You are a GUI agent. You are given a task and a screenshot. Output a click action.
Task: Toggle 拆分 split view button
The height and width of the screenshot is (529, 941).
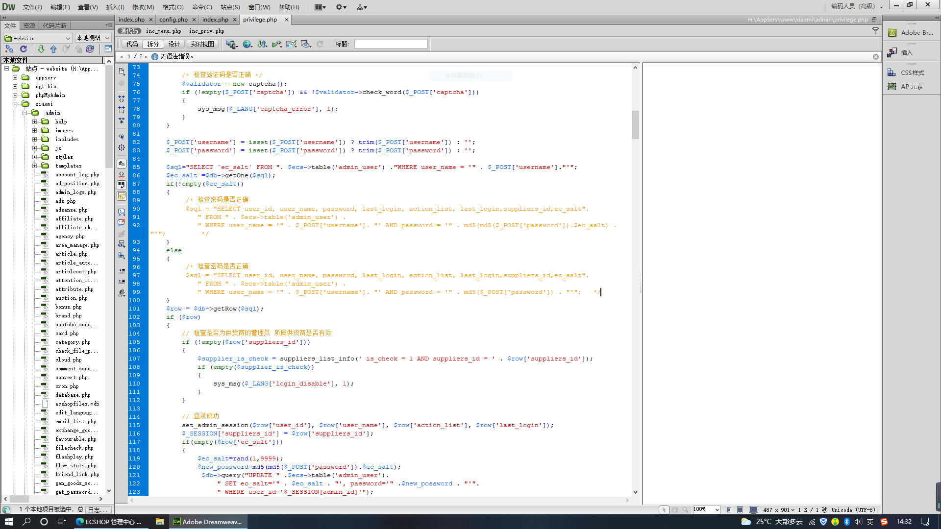point(153,44)
